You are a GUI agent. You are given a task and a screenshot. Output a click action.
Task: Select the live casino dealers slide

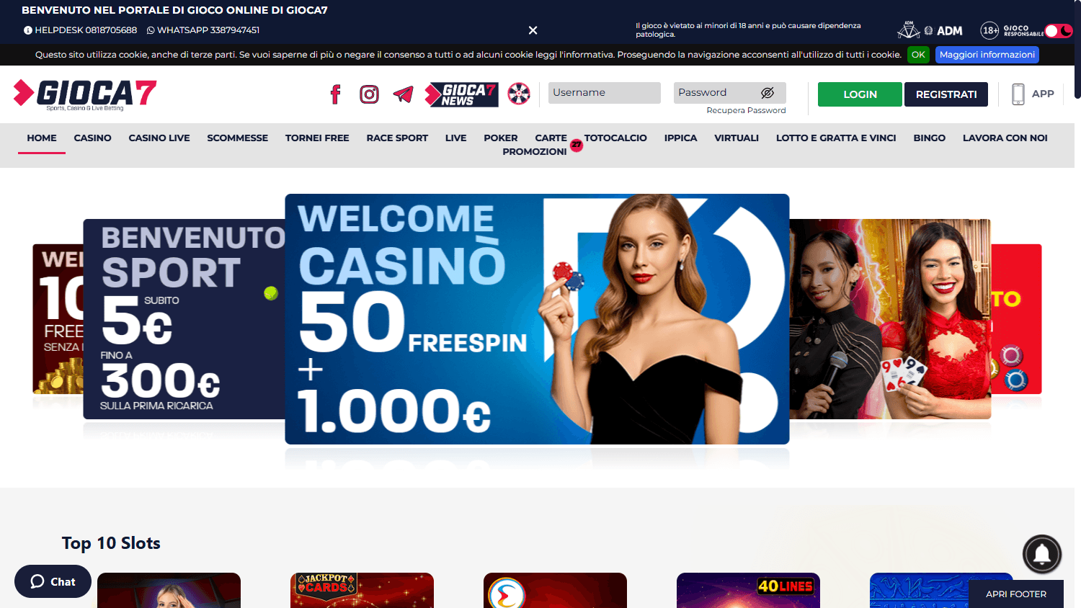point(890,319)
